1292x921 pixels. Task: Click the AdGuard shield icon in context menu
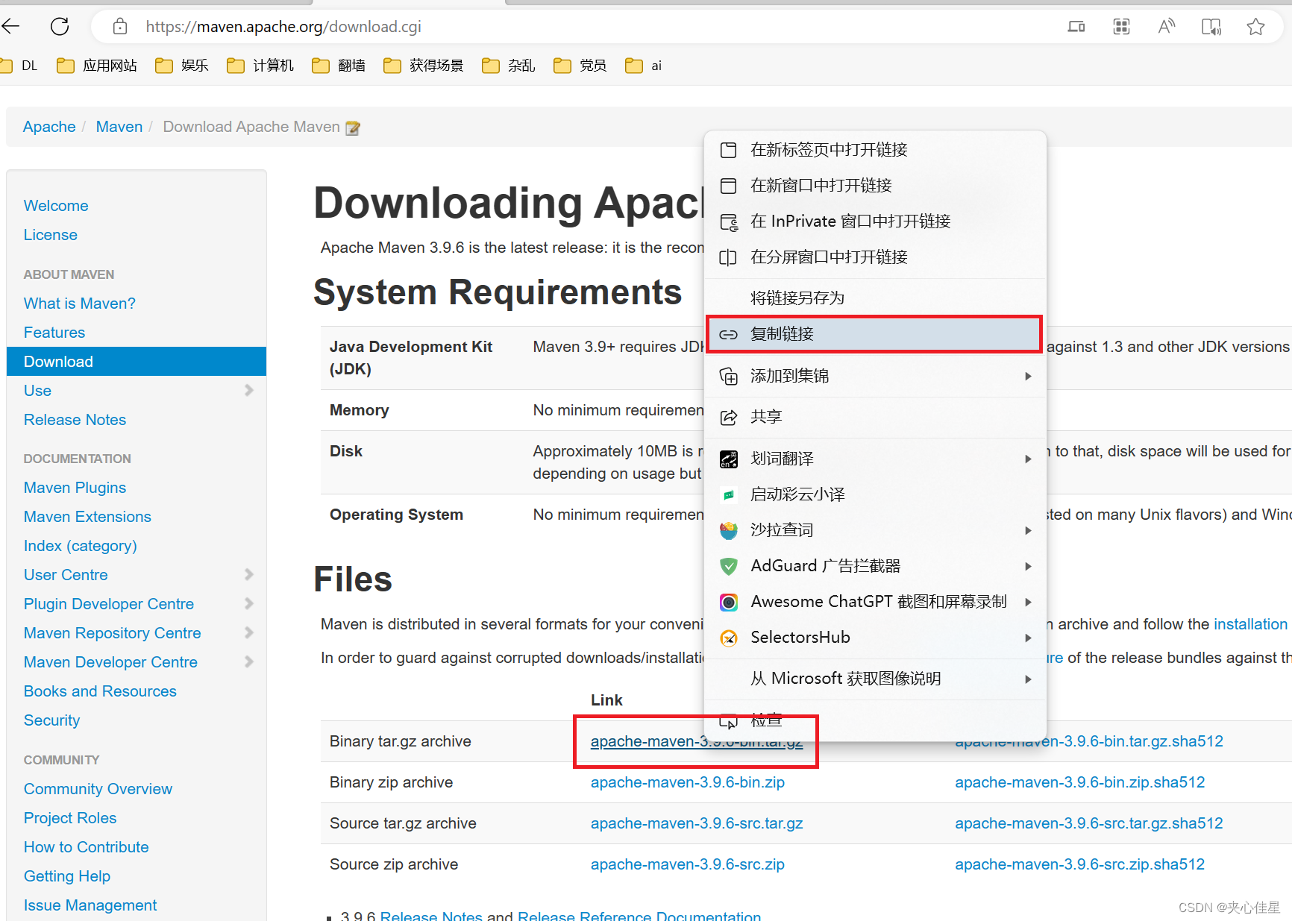pyautogui.click(x=729, y=566)
